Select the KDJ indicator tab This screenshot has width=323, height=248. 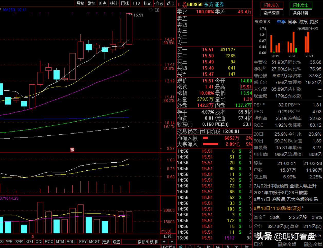point(29,242)
